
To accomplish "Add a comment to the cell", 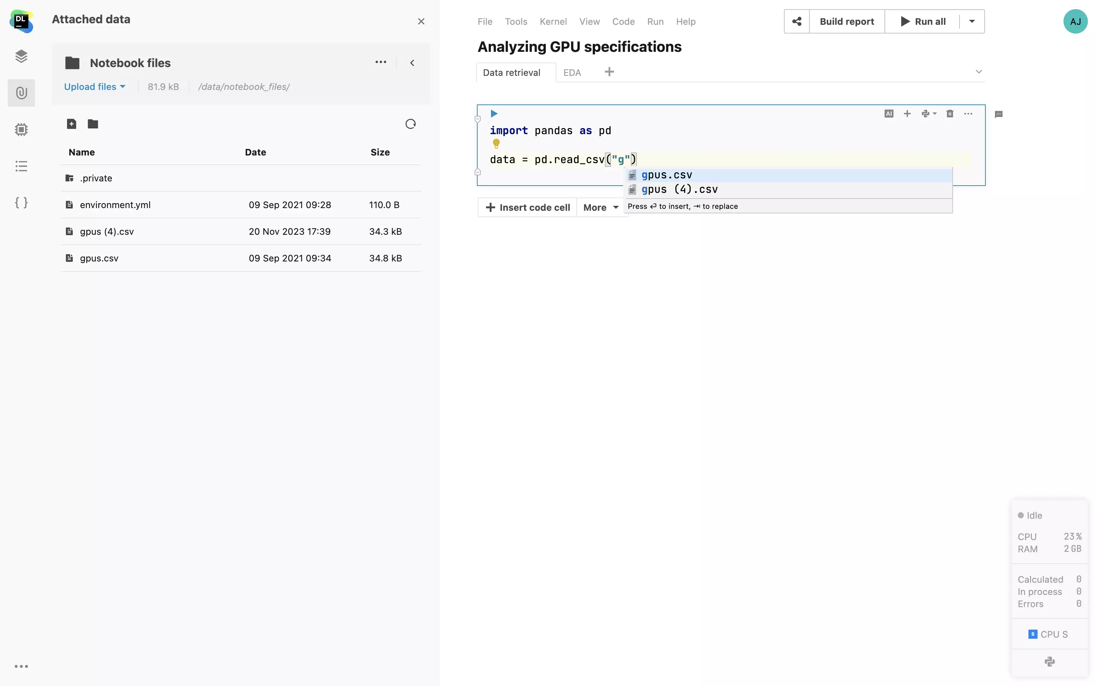I will [998, 114].
